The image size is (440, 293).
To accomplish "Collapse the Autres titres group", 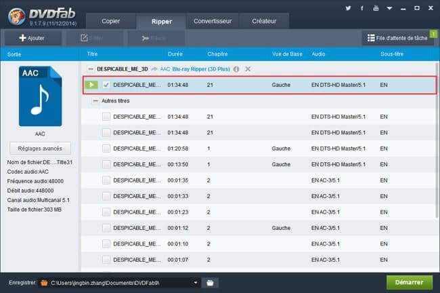I will click(95, 100).
